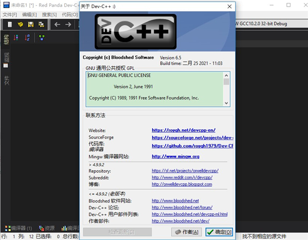This screenshot has height=240, width=308.
Task: Click the Copyright (c) Bloodshed Software text
Action: (x=118, y=57)
